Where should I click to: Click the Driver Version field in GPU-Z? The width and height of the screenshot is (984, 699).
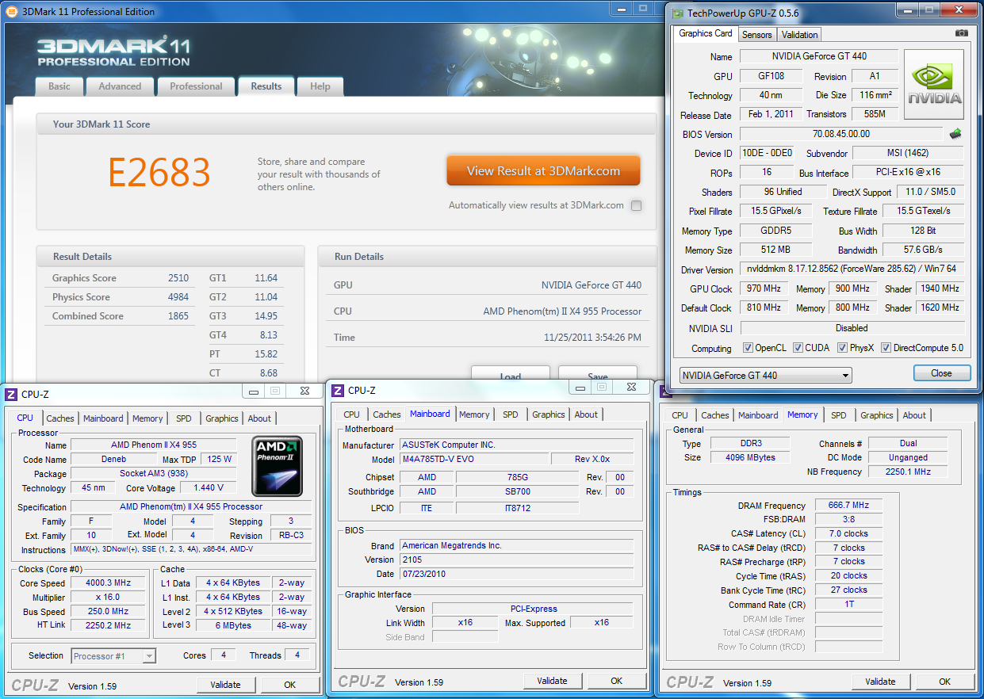point(852,269)
